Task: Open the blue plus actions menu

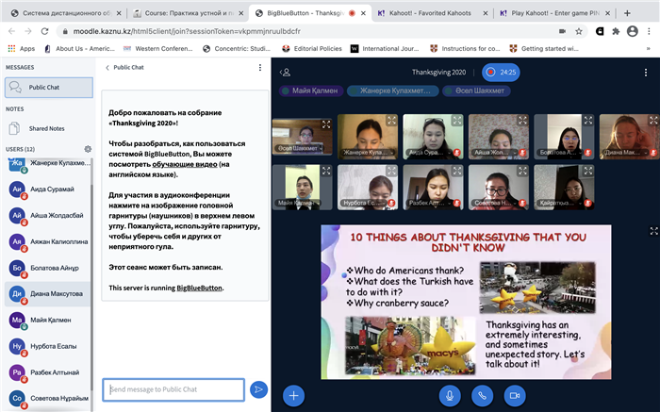Action: pos(294,396)
